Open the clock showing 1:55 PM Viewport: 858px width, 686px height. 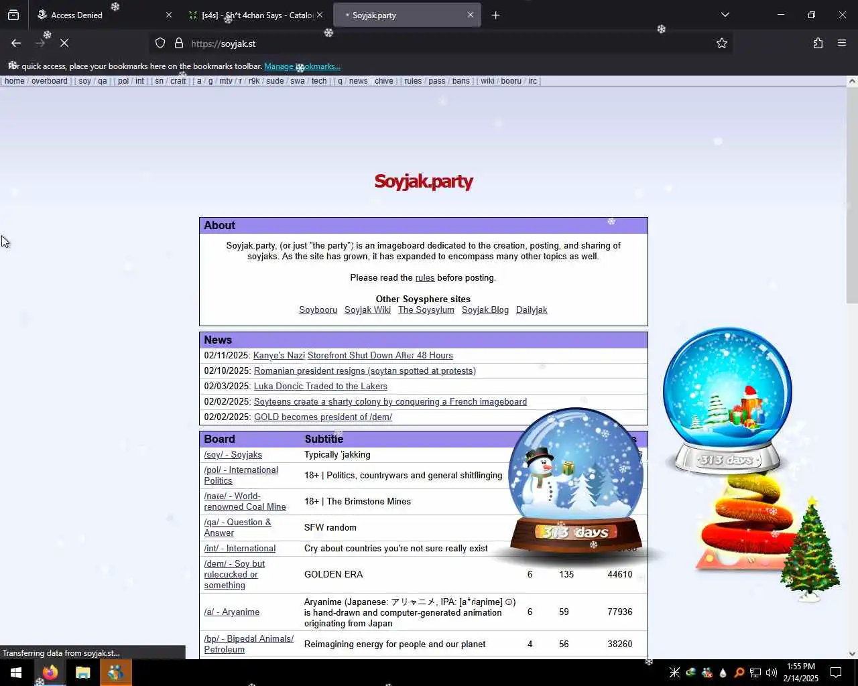click(801, 673)
